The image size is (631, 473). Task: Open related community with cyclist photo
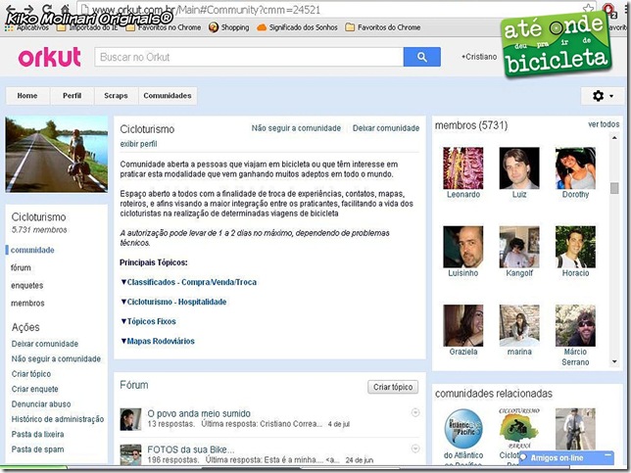click(575, 429)
